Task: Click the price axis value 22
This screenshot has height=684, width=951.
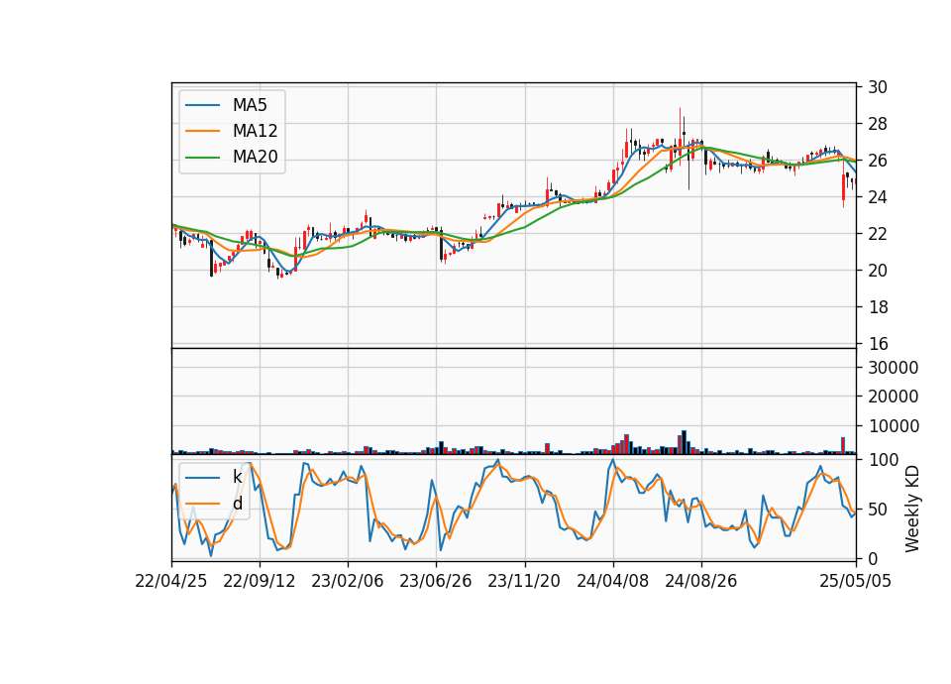Action: pyautogui.click(x=877, y=234)
